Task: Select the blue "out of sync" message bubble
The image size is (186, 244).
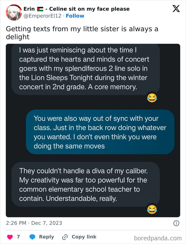Action: 100,132
